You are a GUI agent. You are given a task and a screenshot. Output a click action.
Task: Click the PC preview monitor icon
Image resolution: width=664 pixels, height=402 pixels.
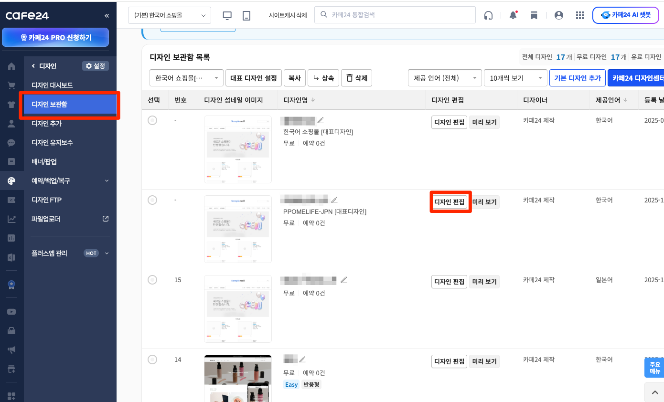(x=227, y=15)
